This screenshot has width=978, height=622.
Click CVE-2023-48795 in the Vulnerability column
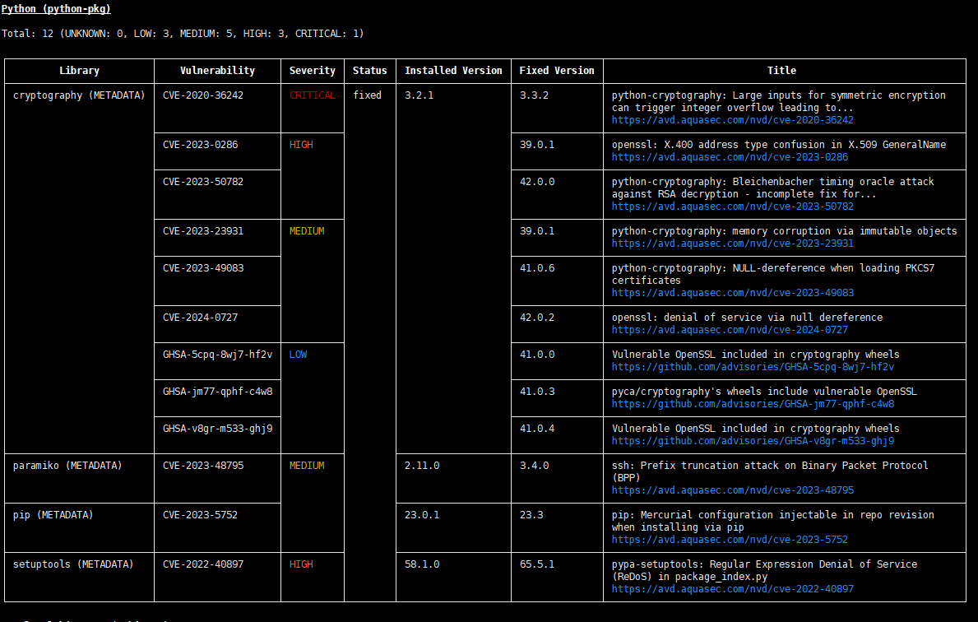202,466
